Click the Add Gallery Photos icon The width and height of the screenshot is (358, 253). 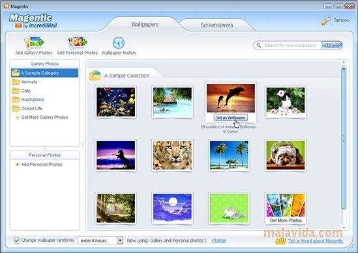(x=34, y=42)
